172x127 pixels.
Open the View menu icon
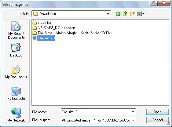click(x=139, y=14)
